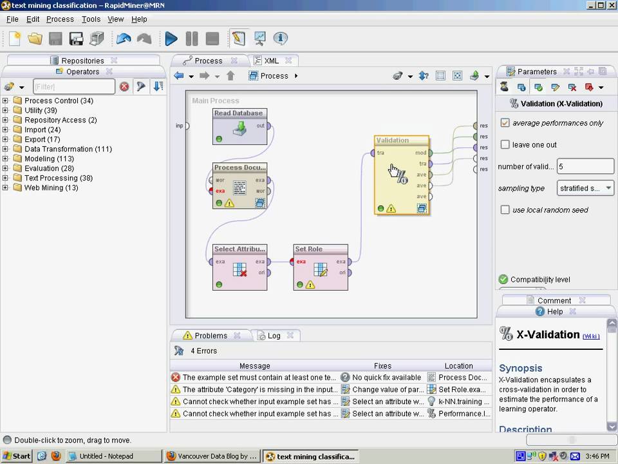Click the Validation subprocess icon
This screenshot has width=618, height=464.
[422, 208]
